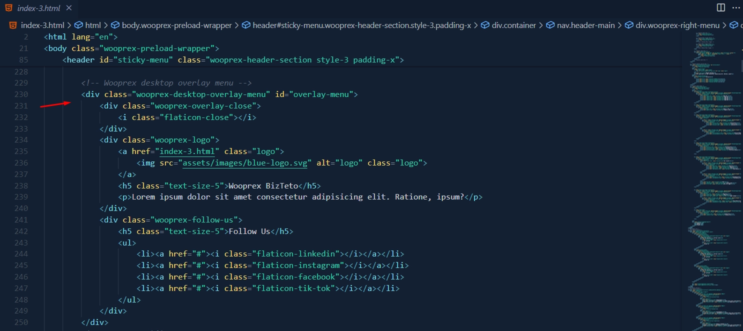Select the index-3.html tab label
The image size is (743, 331).
point(39,8)
